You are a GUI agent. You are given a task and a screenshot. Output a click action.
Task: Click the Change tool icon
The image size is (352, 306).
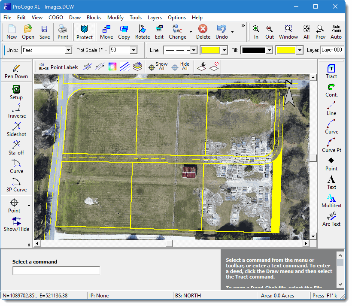177,32
